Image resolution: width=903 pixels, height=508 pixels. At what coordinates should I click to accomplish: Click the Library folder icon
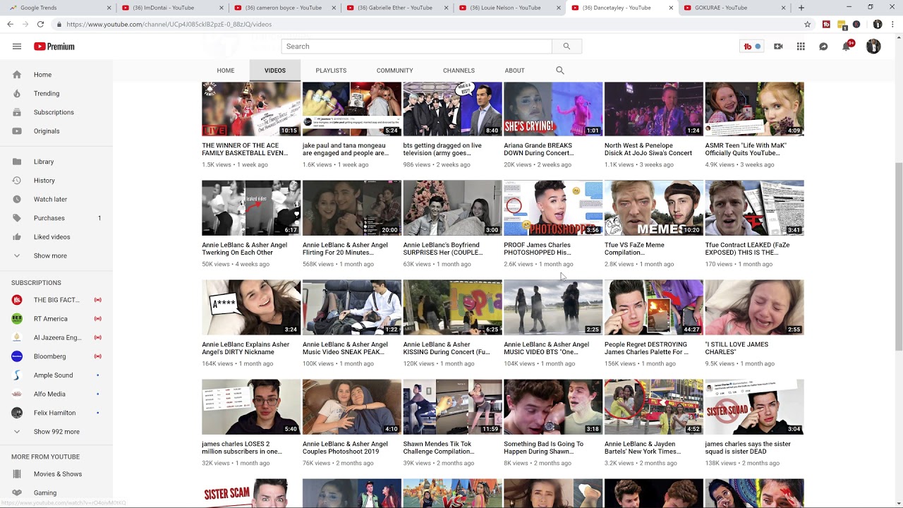[x=17, y=162]
